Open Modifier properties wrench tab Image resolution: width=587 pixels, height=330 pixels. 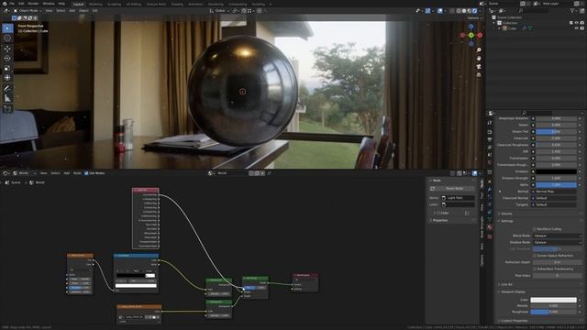489,190
